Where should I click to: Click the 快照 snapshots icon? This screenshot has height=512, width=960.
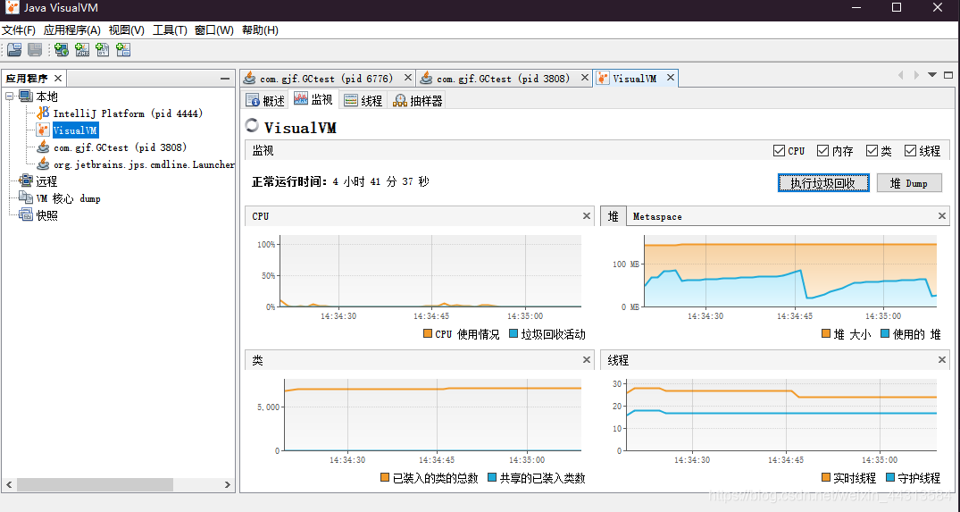(26, 215)
